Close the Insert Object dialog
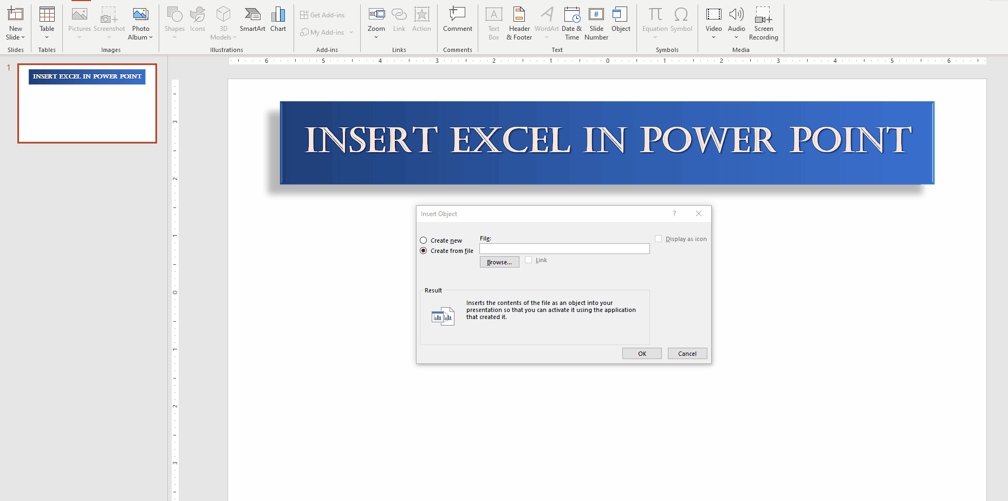Image resolution: width=1008 pixels, height=501 pixels. pyautogui.click(x=699, y=213)
